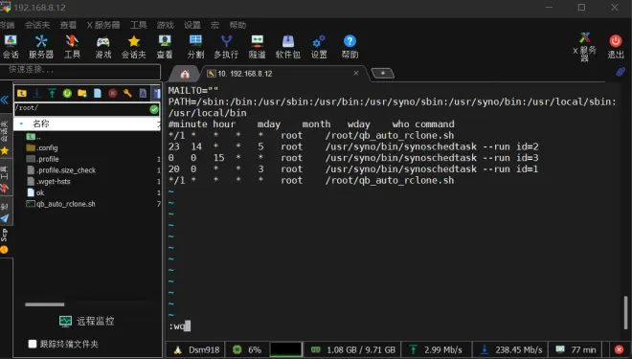Viewport: 632px width, 359px height.
Task: Click the X服务器 icon at top right
Action: [584, 47]
